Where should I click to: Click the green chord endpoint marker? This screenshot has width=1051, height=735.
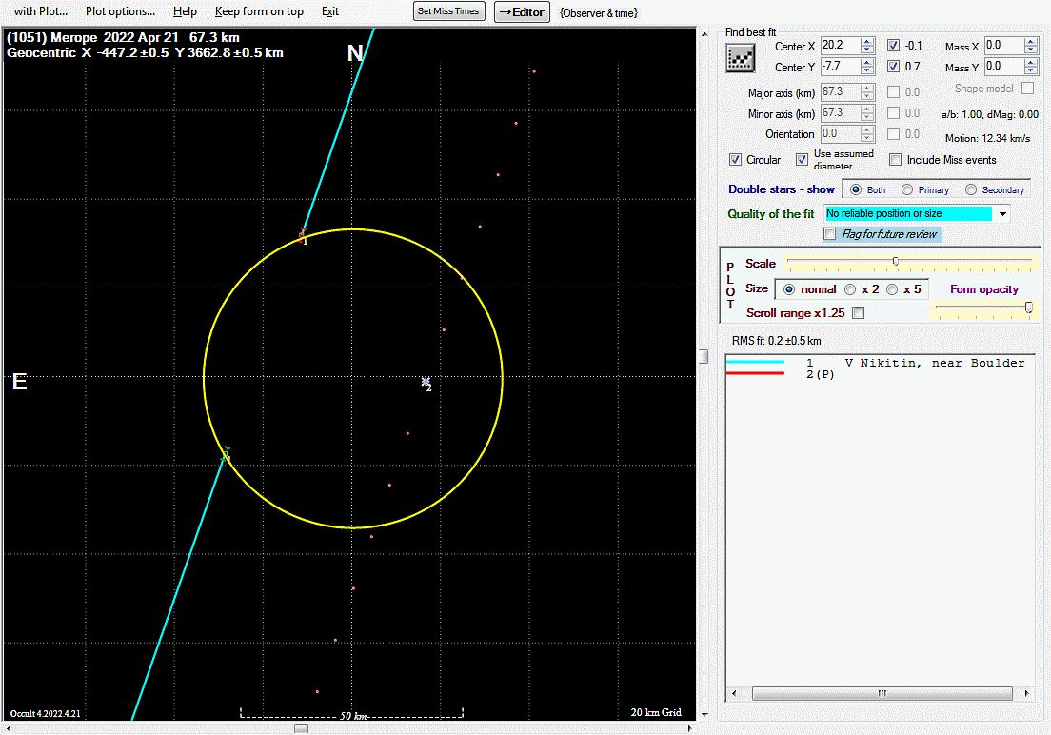point(227,454)
